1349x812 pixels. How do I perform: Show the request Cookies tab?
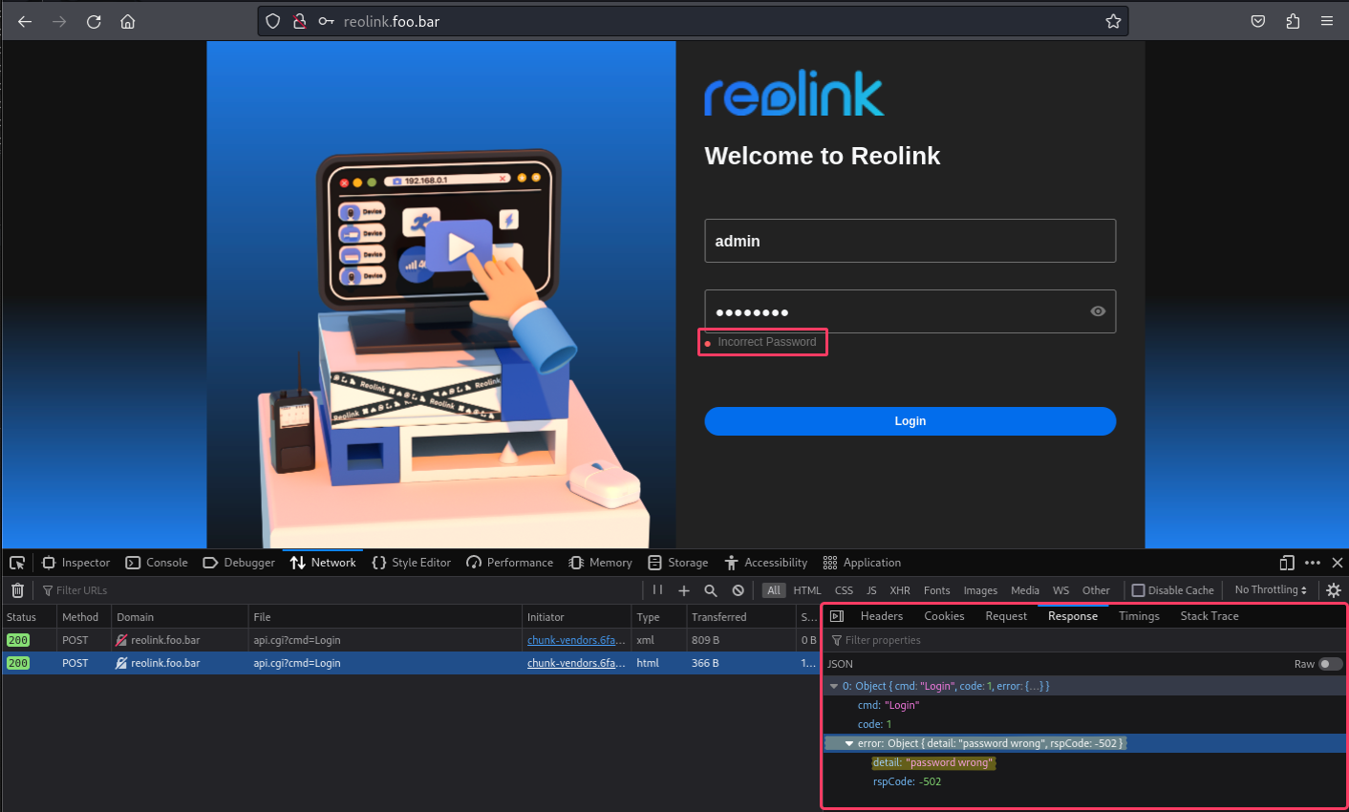click(944, 616)
